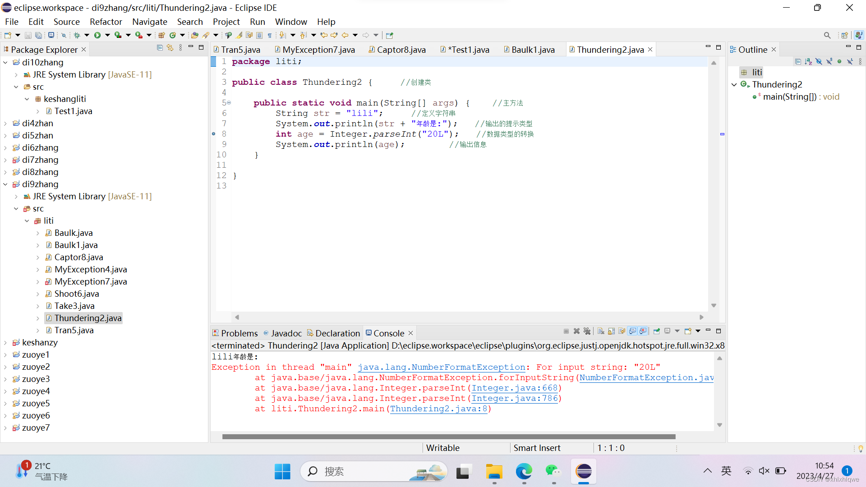
Task: Click the toolbar search magnifier icon
Action: [x=827, y=35]
